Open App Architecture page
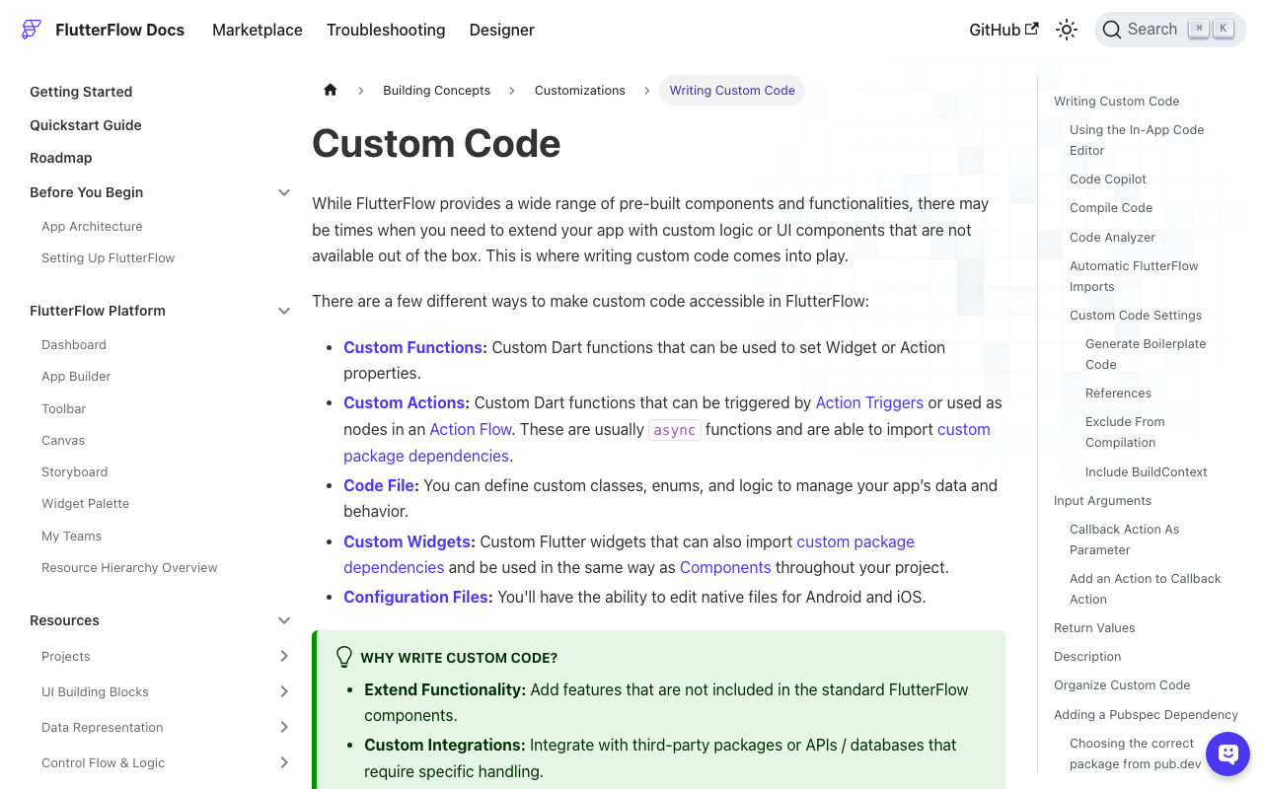This screenshot has height=789, width=1263. (x=92, y=226)
